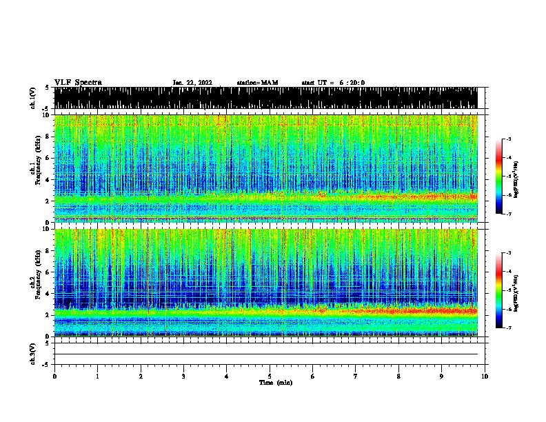
Task: Click the ch.1 colorbar log(PSD) unit label
Action: pyautogui.click(x=516, y=179)
